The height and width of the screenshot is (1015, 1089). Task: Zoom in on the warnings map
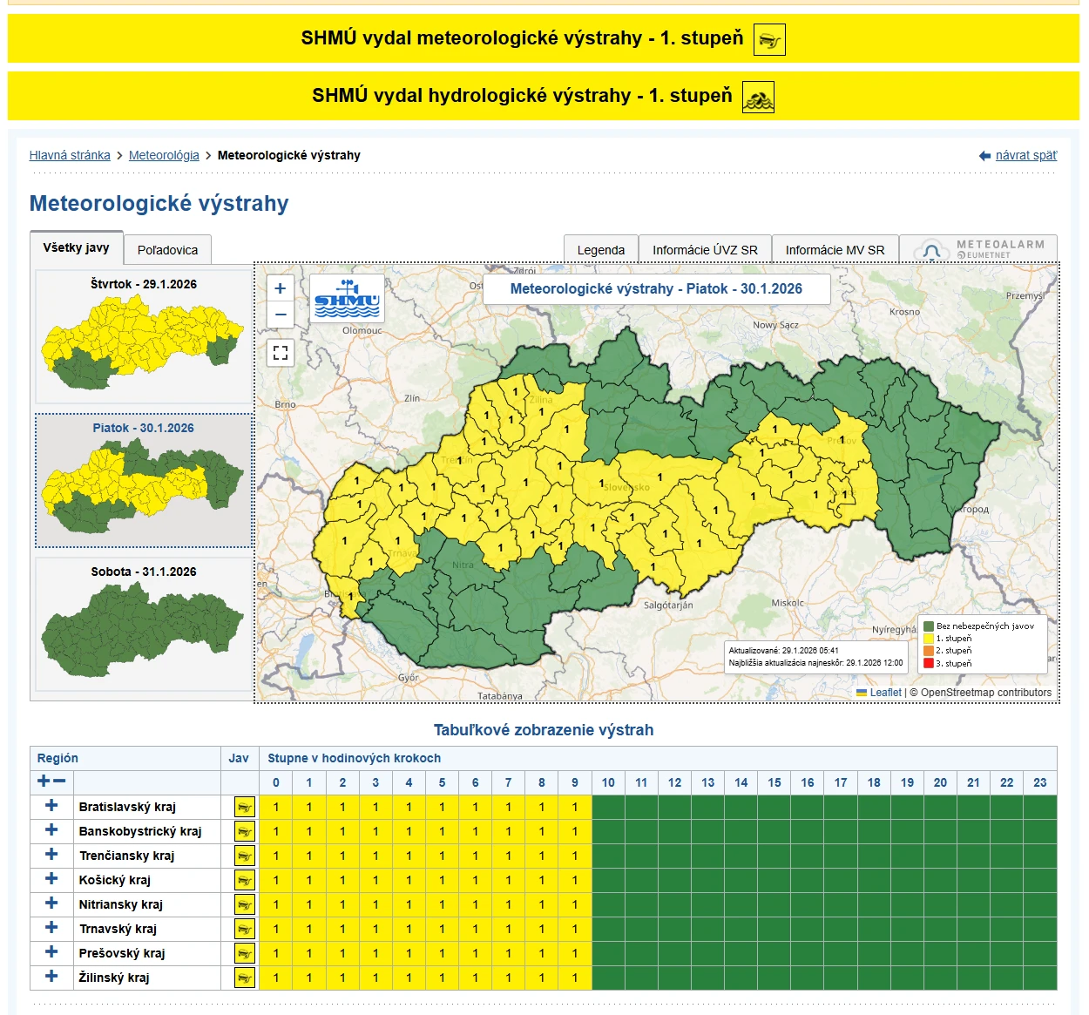(x=280, y=288)
